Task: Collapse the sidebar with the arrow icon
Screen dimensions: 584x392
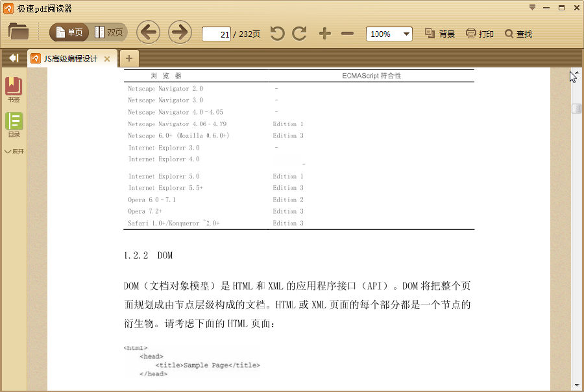Action: pyautogui.click(x=14, y=58)
